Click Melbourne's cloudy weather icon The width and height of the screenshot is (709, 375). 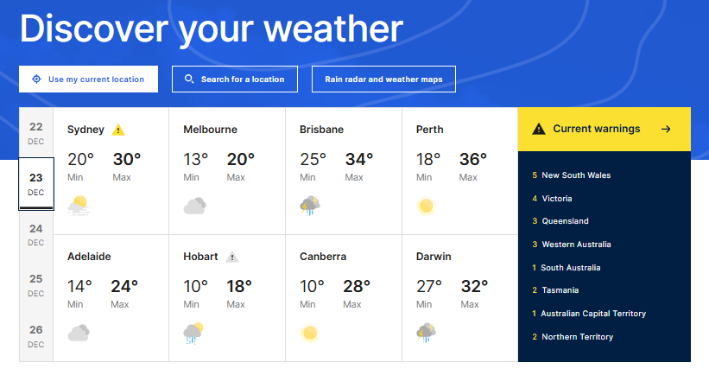point(194,206)
